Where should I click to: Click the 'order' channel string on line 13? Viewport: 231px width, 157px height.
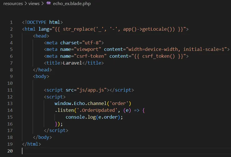119,103
